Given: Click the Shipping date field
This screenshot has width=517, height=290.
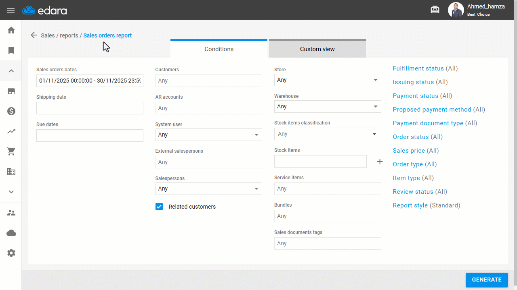Looking at the screenshot, I should point(90,108).
